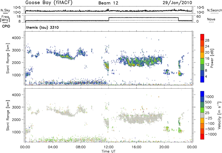Click the 'Time UT' axis label
The height and width of the screenshot is (153, 222).
(x=109, y=151)
